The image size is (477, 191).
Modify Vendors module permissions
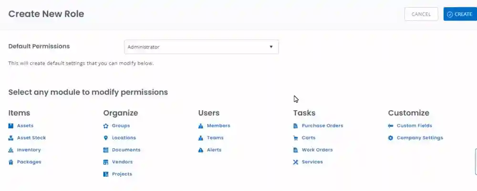point(122,162)
